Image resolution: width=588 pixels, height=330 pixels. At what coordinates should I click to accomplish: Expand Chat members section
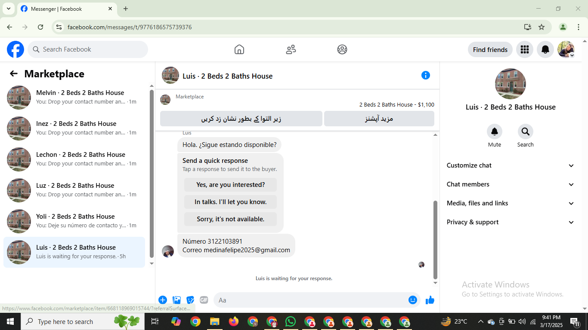coord(511,184)
